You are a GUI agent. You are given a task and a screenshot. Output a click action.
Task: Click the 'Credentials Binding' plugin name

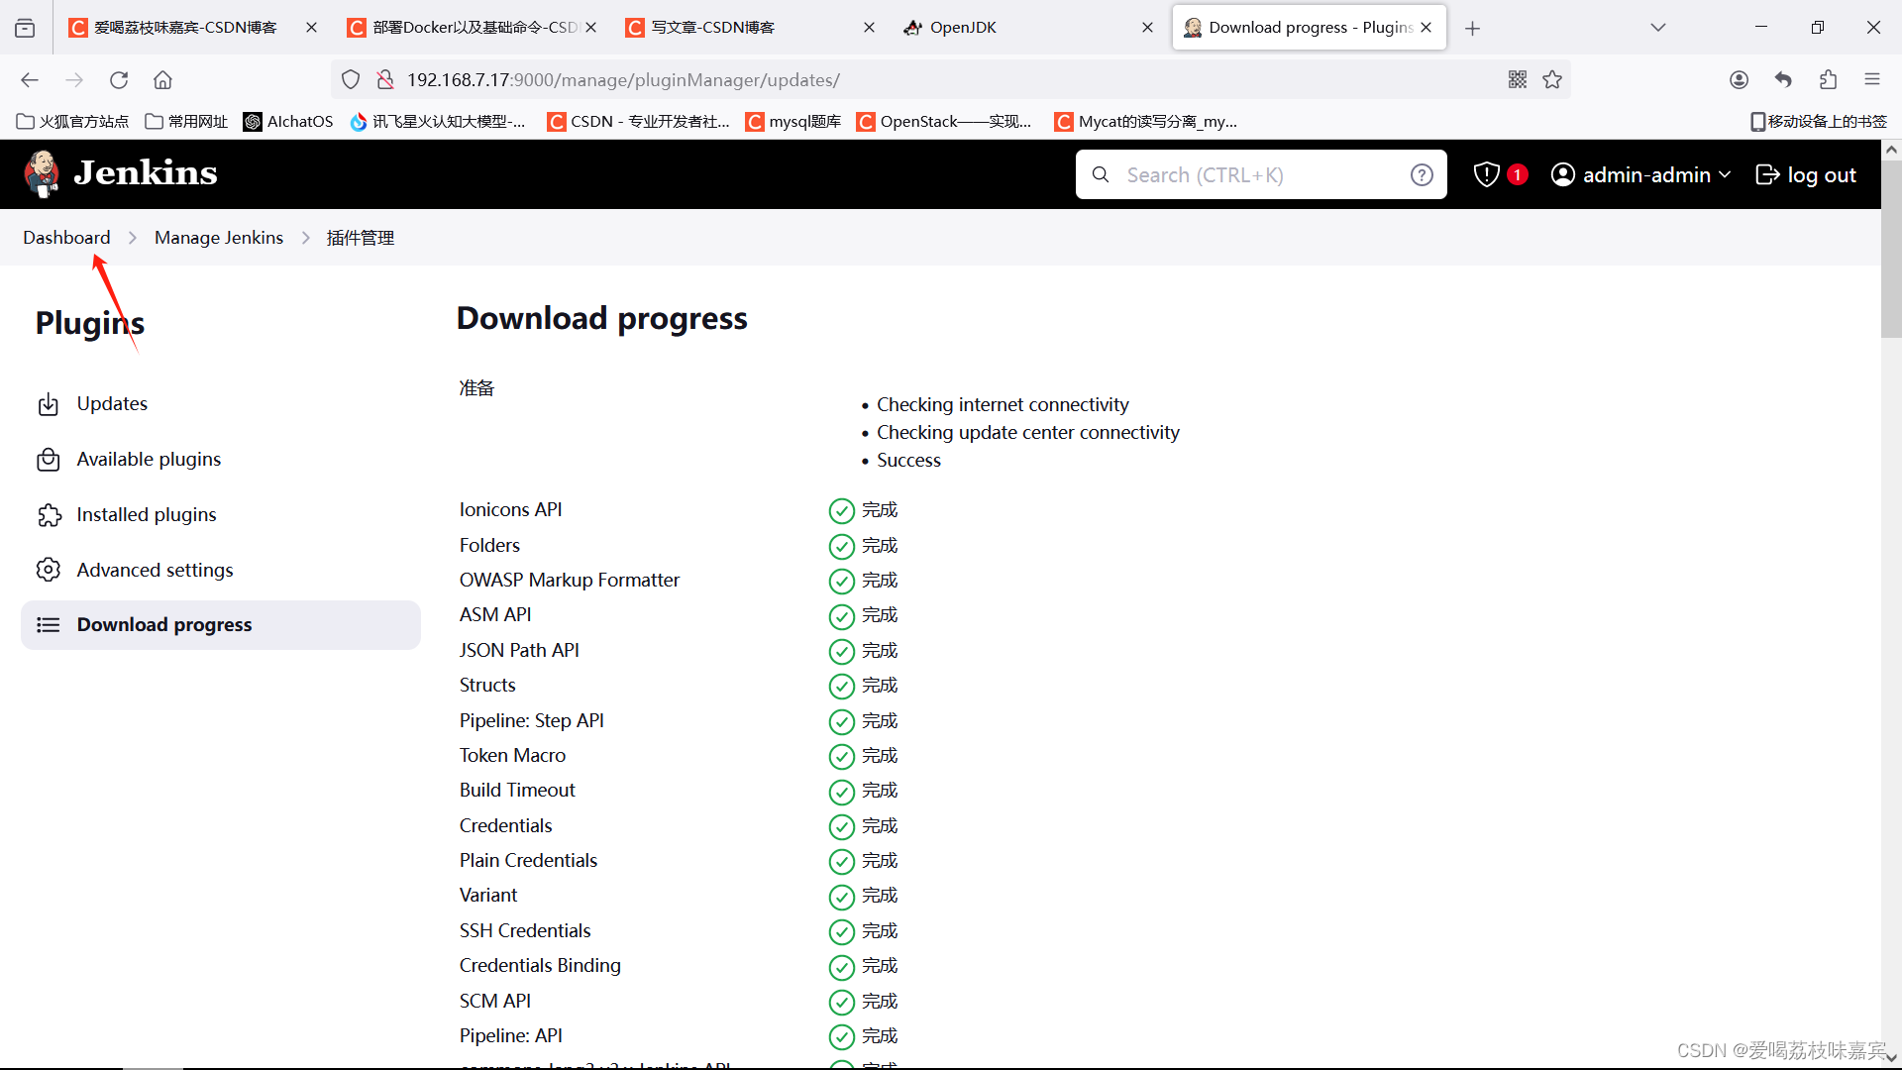540,966
